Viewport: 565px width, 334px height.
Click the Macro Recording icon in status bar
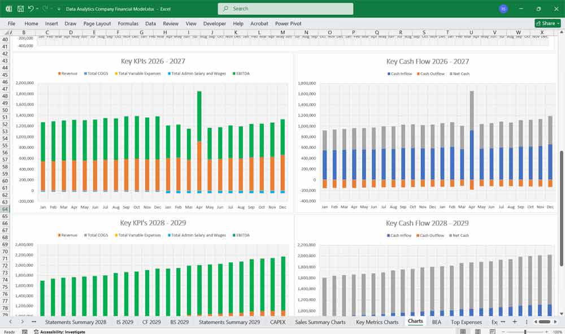click(x=24, y=331)
